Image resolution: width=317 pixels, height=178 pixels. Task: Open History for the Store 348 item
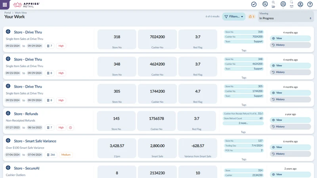coord(290,72)
